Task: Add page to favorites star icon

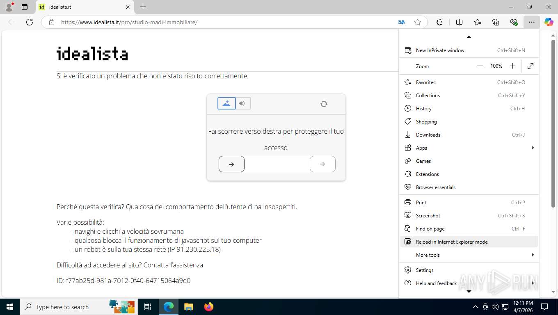Action: pyautogui.click(x=418, y=22)
